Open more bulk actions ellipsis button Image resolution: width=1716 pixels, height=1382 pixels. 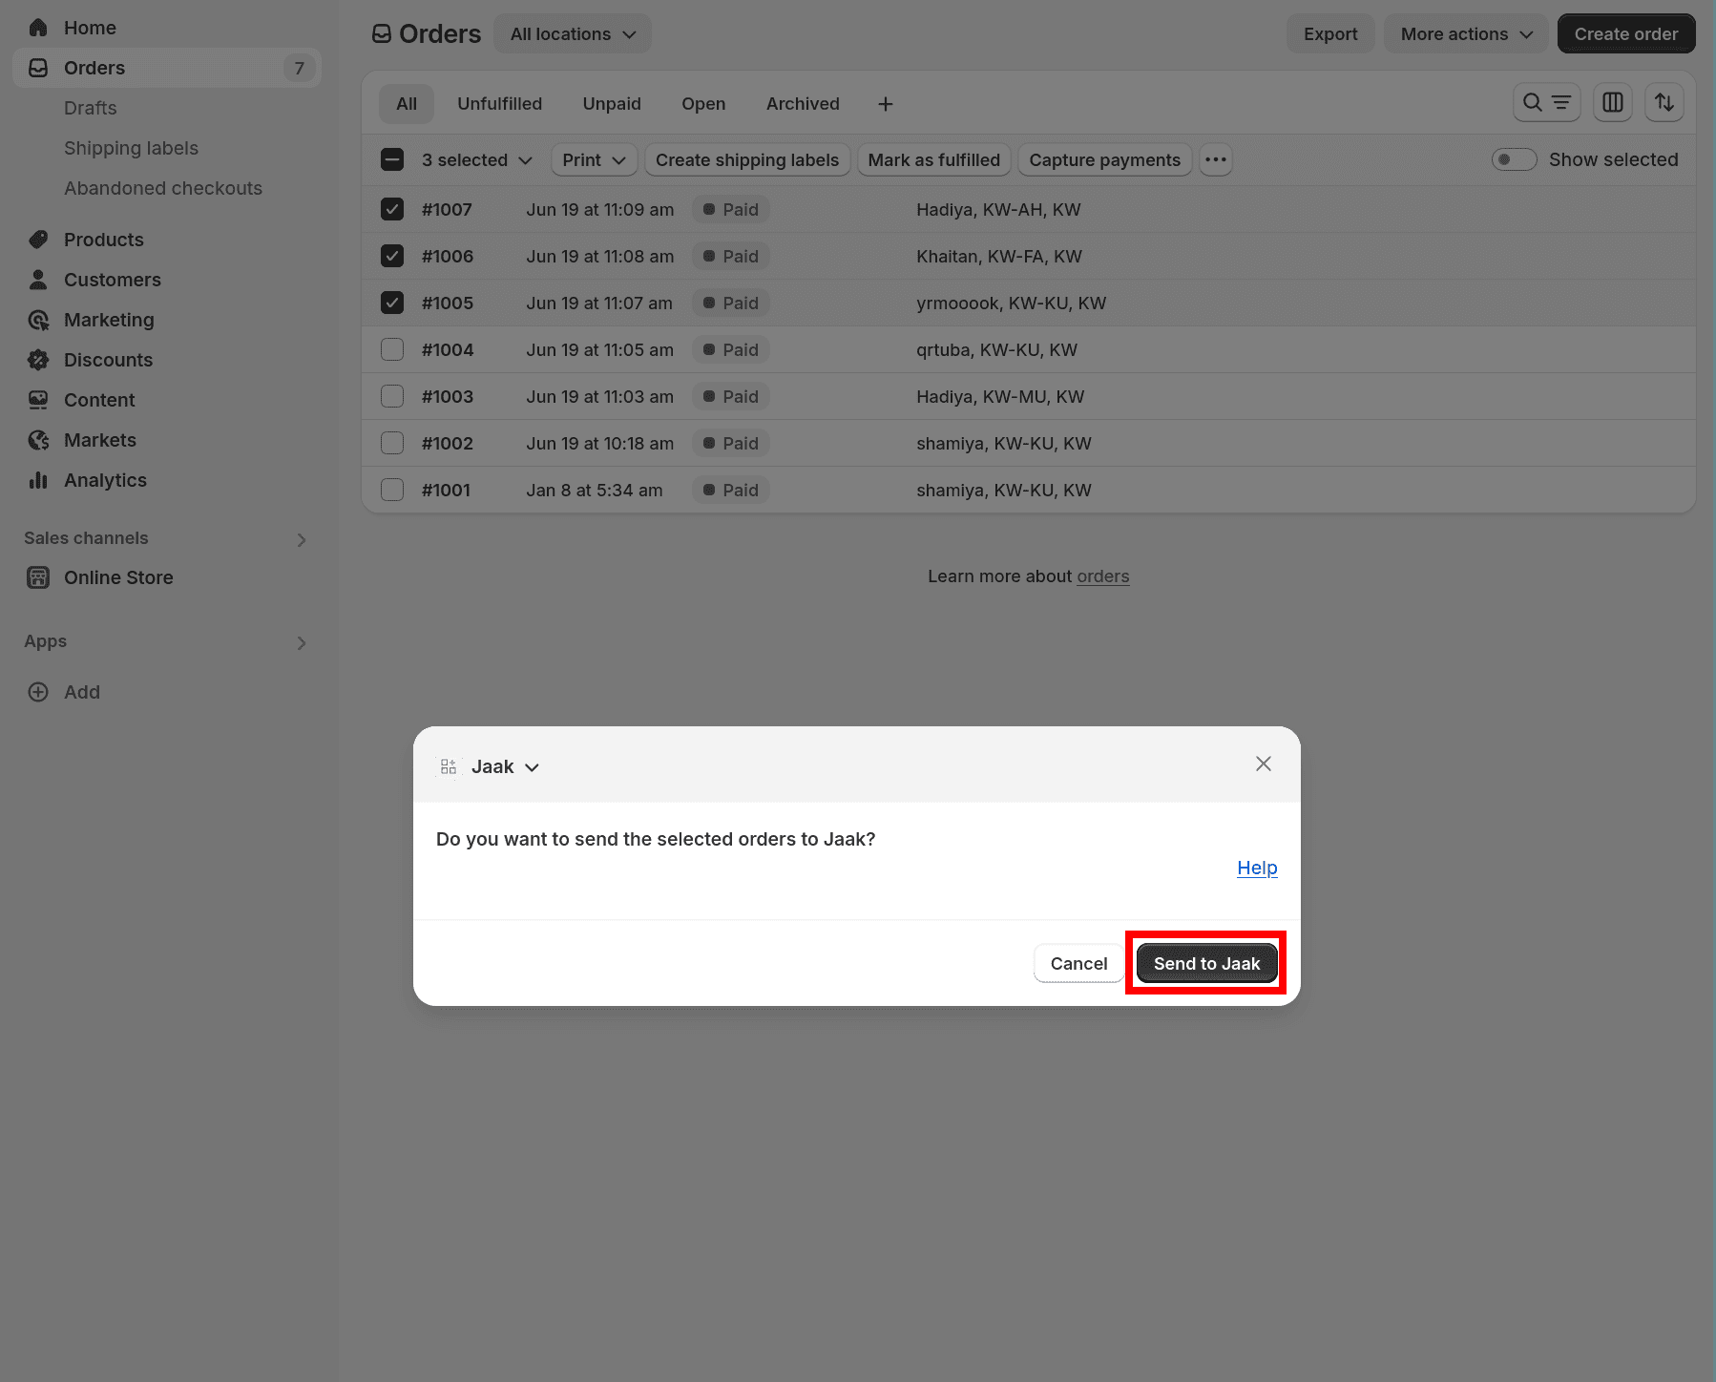tap(1216, 159)
